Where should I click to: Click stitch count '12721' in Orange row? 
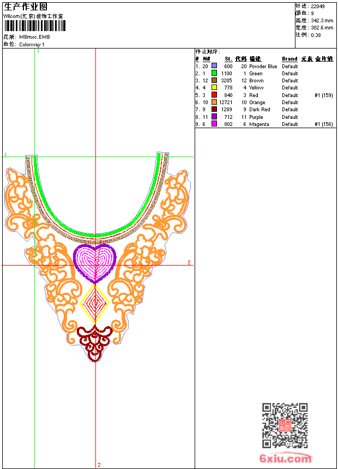point(226,103)
